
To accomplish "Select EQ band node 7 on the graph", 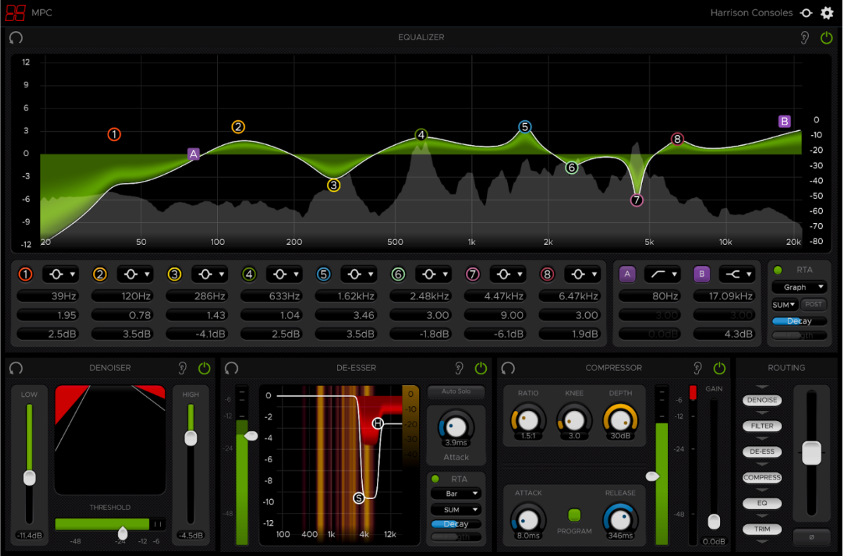I will (637, 200).
